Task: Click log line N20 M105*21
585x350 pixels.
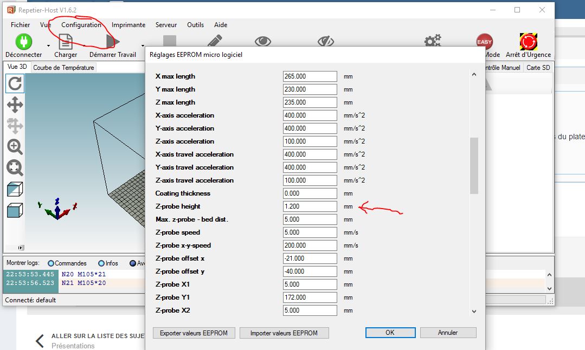Action: 83,274
